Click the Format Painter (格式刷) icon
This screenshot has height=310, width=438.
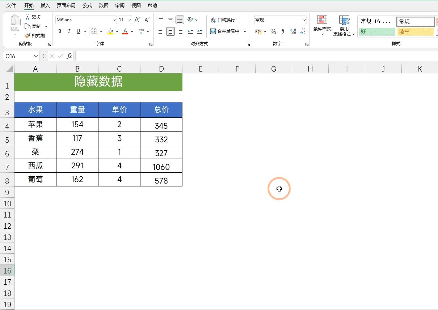point(28,36)
